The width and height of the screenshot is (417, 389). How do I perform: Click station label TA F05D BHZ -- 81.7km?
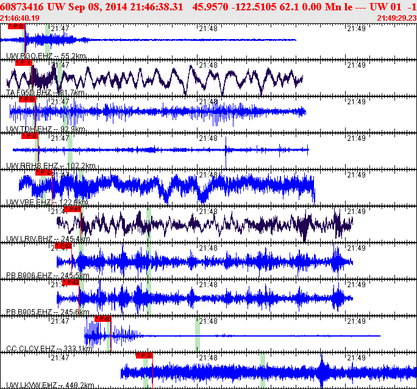click(45, 93)
